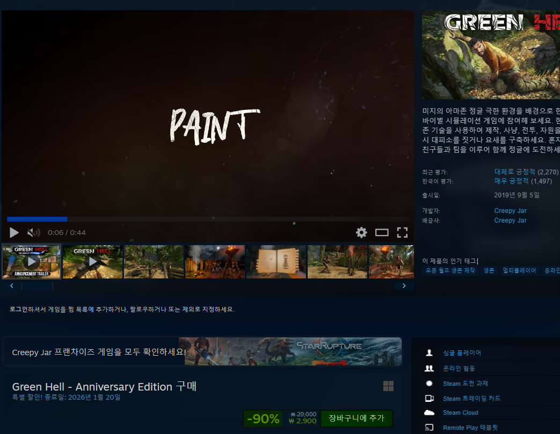Open the video quality settings gear
Image resolution: width=560 pixels, height=434 pixels.
click(x=361, y=232)
